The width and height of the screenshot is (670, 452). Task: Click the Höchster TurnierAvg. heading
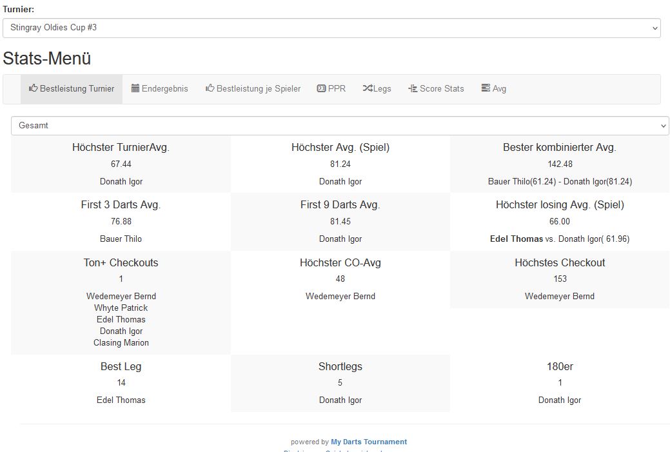point(121,147)
